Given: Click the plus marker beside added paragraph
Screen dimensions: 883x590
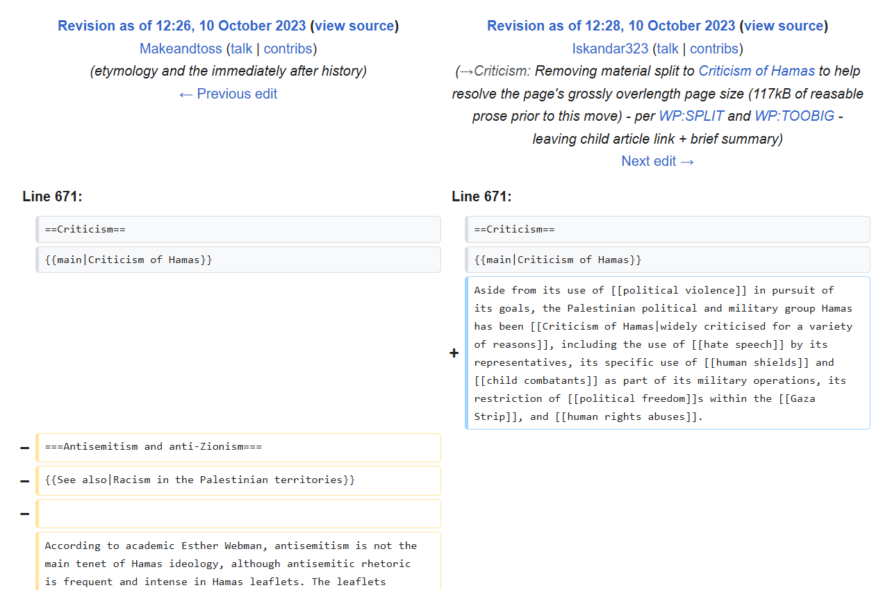Looking at the screenshot, I should coord(454,353).
